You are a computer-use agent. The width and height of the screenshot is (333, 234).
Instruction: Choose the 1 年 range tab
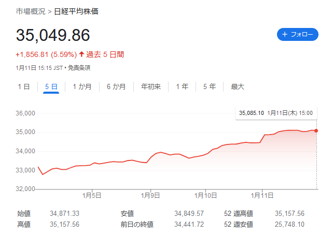182,86
